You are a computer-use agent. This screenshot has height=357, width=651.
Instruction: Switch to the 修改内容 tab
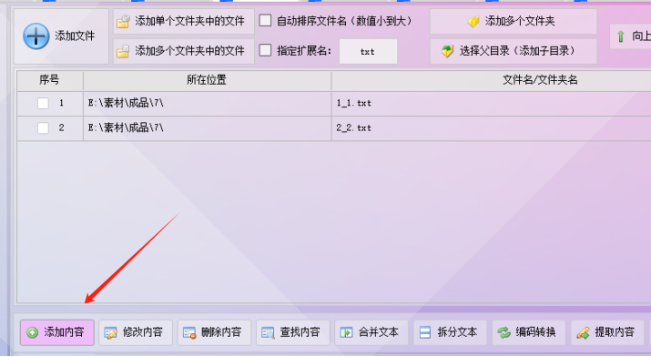click(x=136, y=332)
